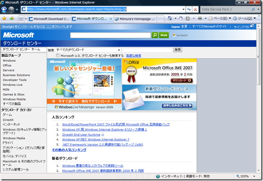Select Windows Media download category
263x181 pixels.
pos(14,138)
